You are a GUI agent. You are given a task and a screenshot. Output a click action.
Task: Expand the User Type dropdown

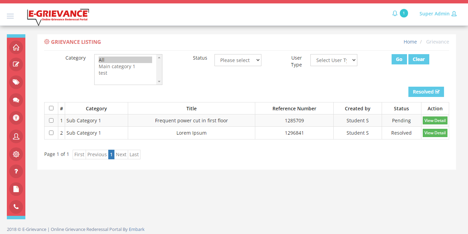(x=334, y=60)
